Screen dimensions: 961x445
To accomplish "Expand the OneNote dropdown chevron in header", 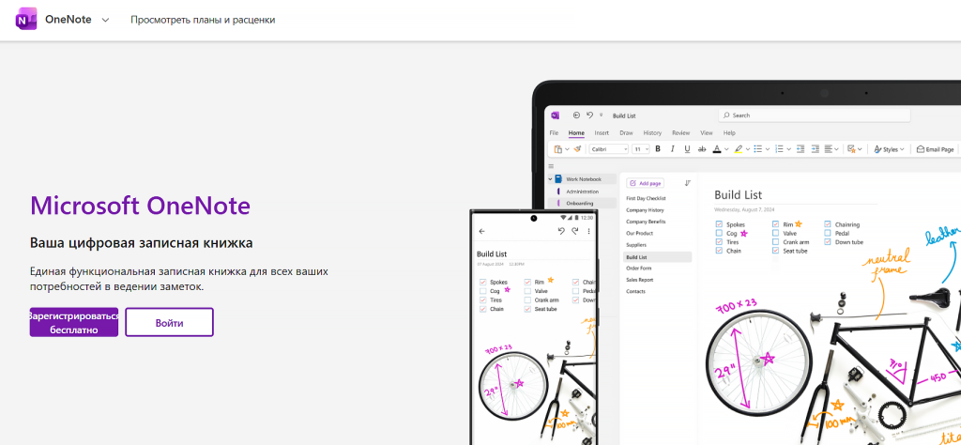I will [105, 20].
